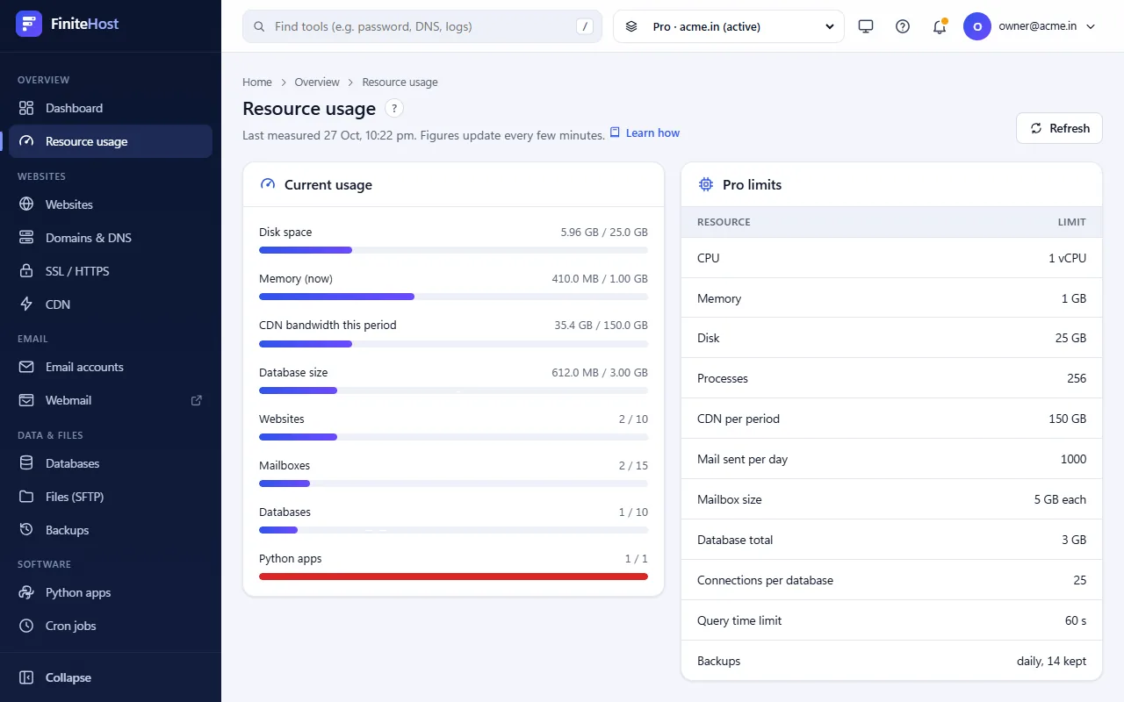The image size is (1124, 702).
Task: Open Email accounts section
Action: pyautogui.click(x=111, y=367)
